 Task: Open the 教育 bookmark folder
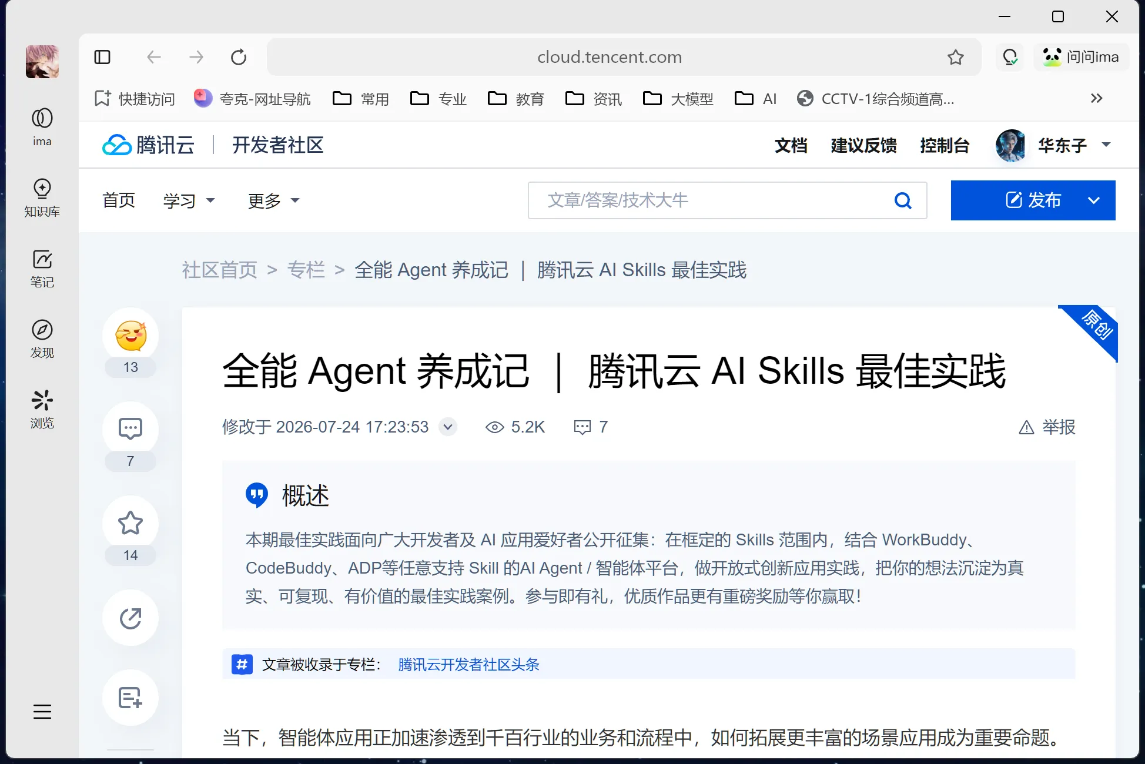(516, 99)
